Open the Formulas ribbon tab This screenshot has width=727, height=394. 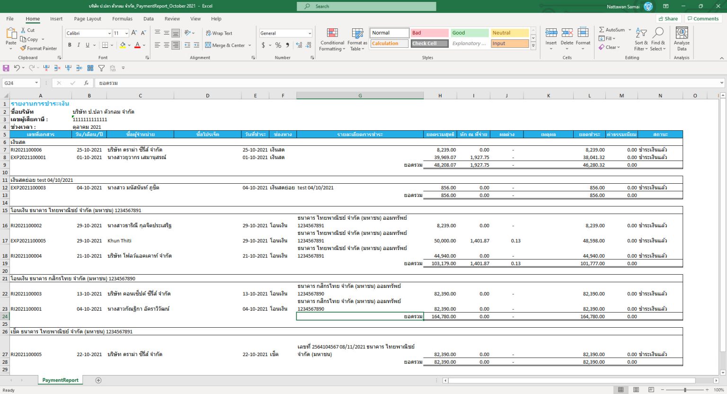[122, 19]
